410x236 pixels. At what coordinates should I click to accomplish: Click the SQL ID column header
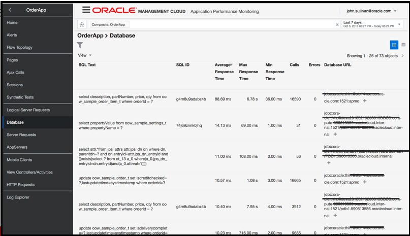[x=183, y=65]
